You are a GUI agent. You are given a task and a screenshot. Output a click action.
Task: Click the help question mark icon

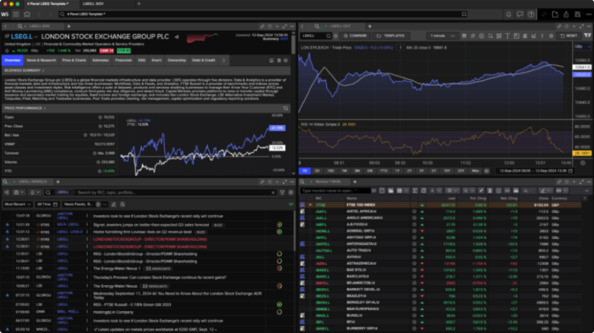[531, 14]
